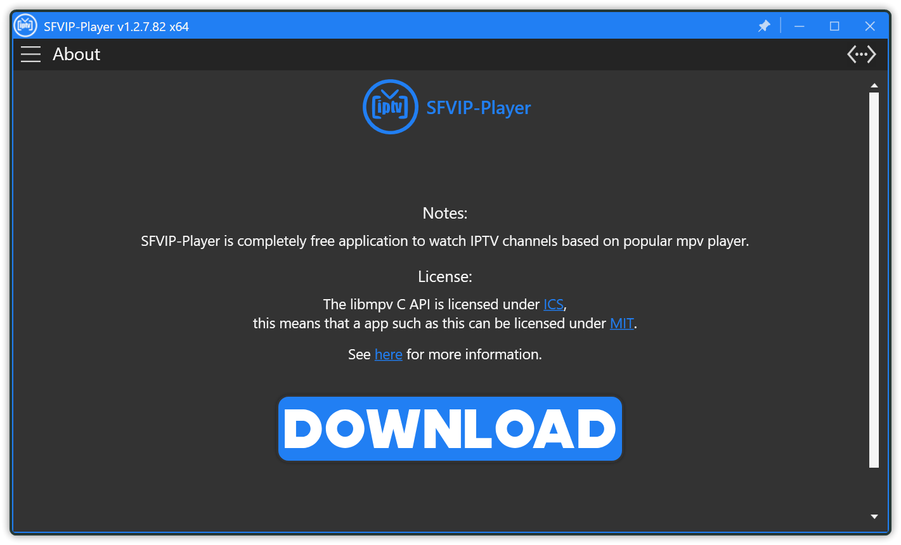
Task: Maximize the SFVIP-Player window
Action: coord(834,26)
